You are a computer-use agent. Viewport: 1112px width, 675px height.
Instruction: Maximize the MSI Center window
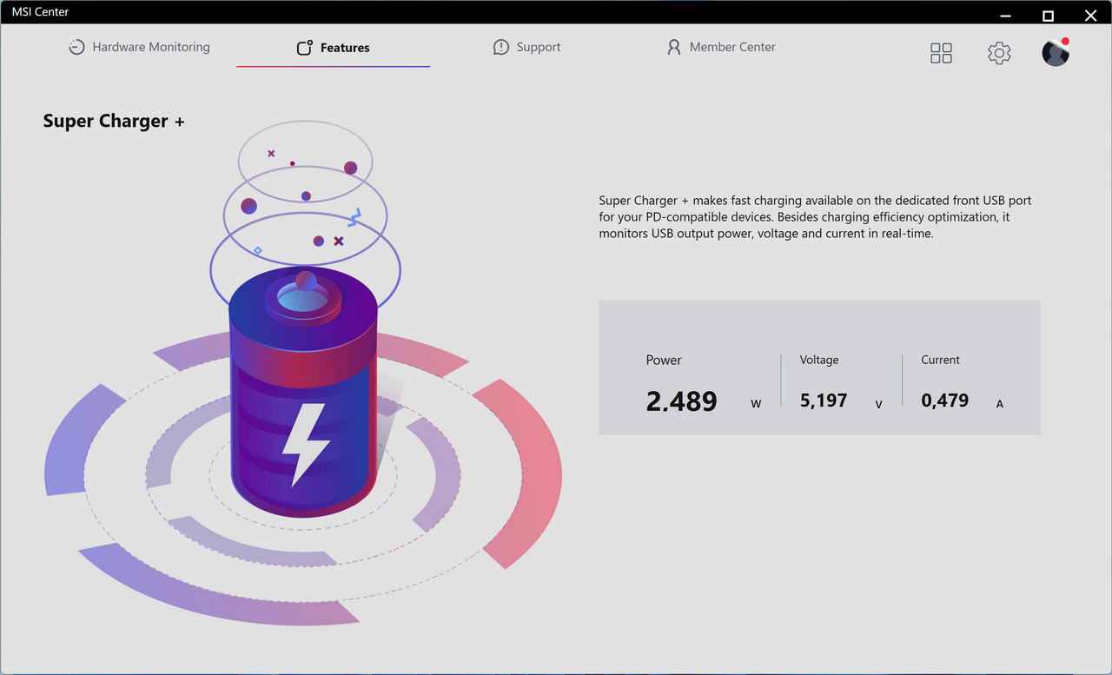point(1048,15)
